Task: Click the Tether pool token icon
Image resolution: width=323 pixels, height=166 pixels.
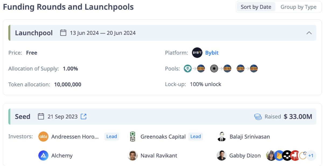Action: [x=188, y=69]
